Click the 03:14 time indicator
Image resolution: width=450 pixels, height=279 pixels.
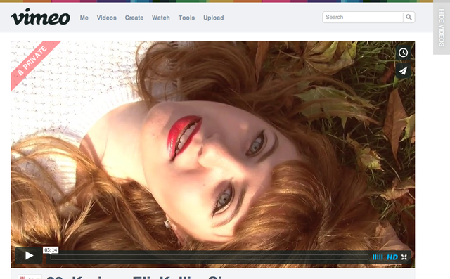click(51, 250)
